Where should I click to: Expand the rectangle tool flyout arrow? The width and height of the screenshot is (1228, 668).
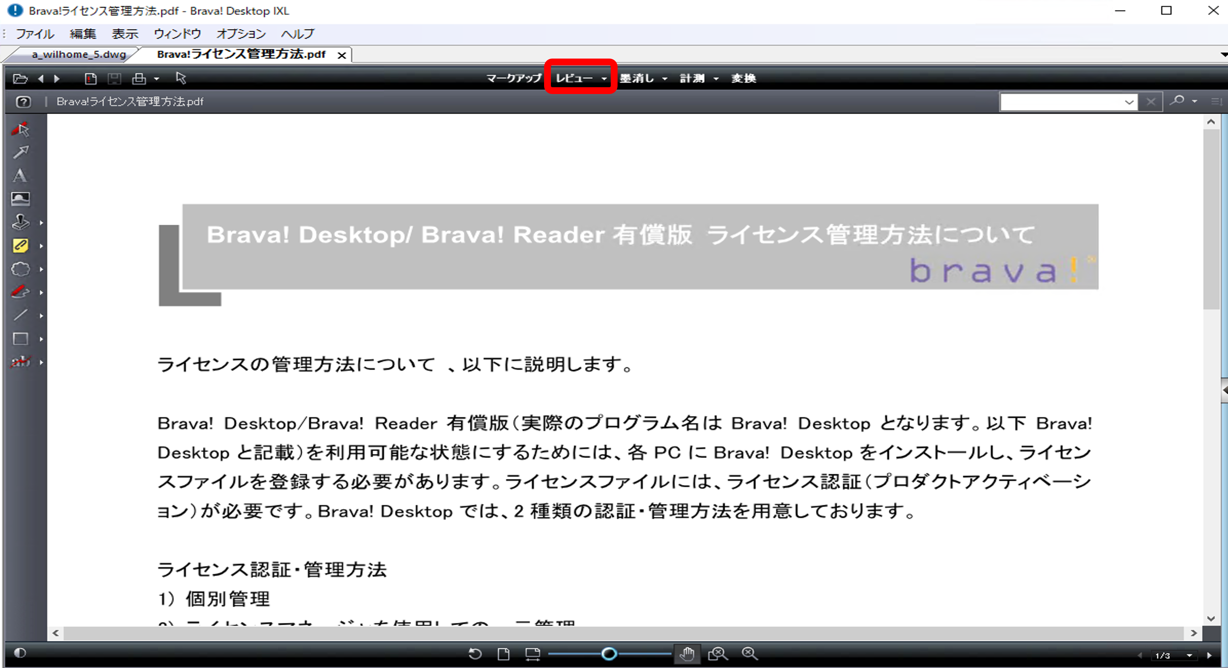(42, 339)
